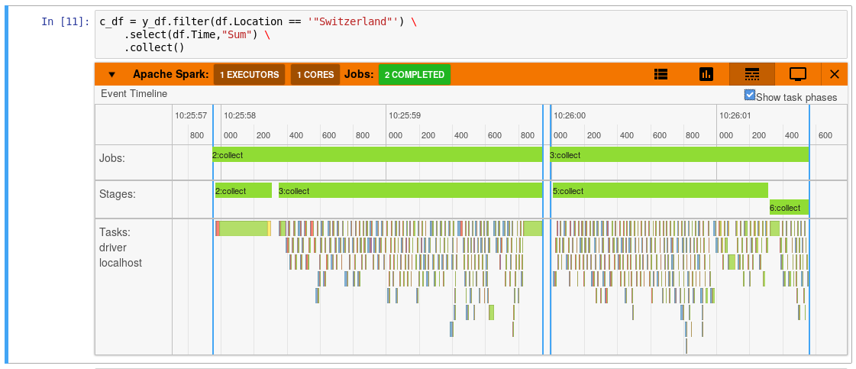This screenshot has width=856, height=369.
Task: Collapse the Apache Spark monitor triangle
Action: click(111, 75)
